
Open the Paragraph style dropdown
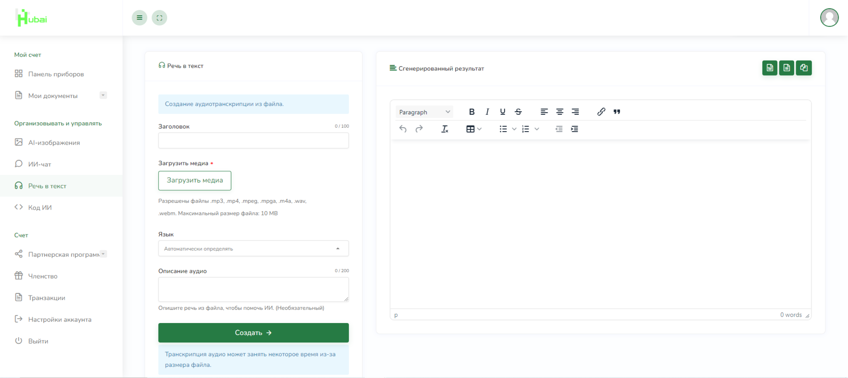[424, 112]
